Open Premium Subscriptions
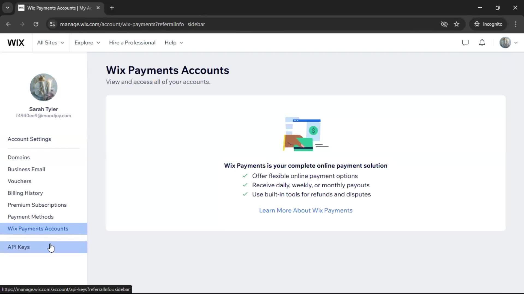Image resolution: width=524 pixels, height=294 pixels. click(37, 205)
